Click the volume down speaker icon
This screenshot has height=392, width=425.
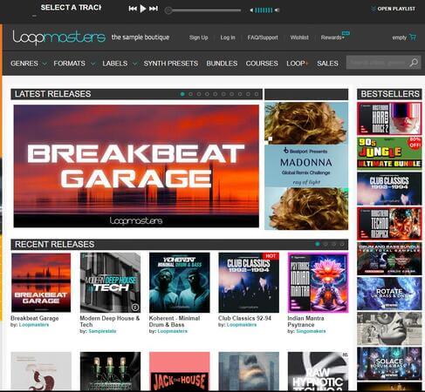click(x=251, y=10)
